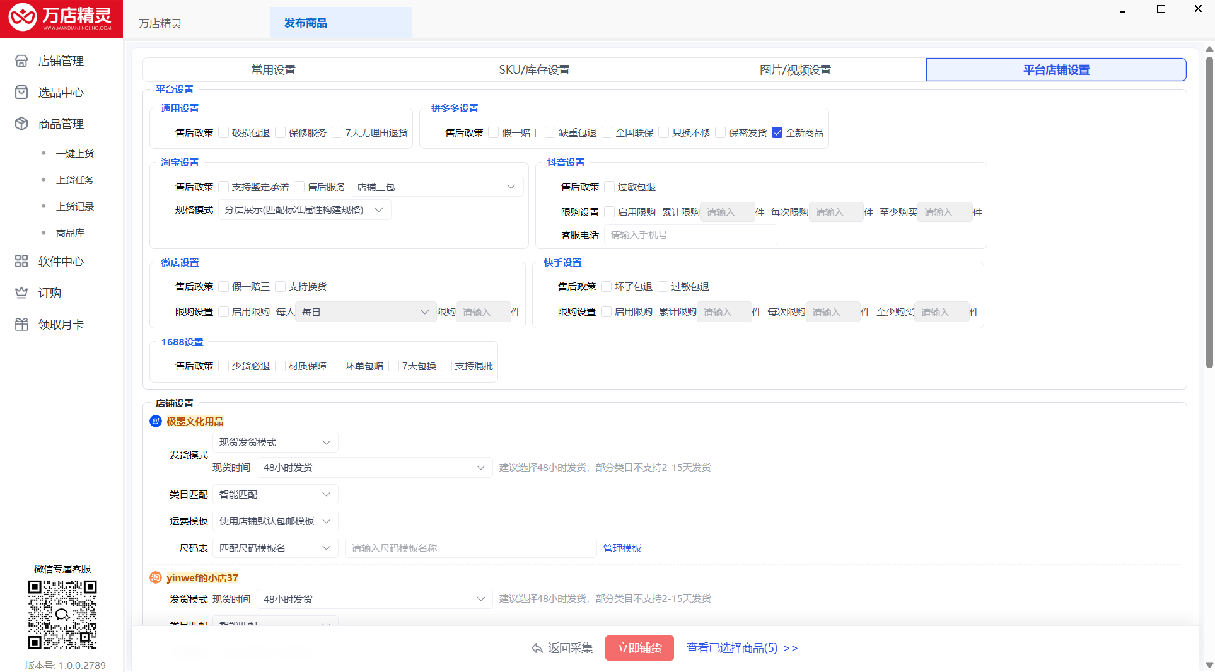This screenshot has width=1215, height=672.
Task: Click the yinwef的小店37 Taobao icon
Action: 156,577
